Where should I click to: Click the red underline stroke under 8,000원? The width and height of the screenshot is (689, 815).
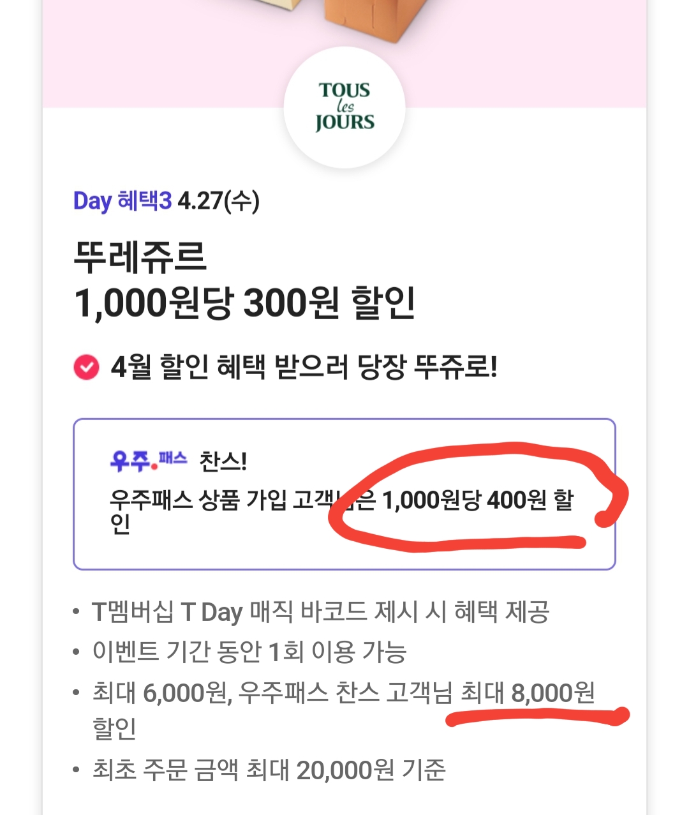(536, 716)
